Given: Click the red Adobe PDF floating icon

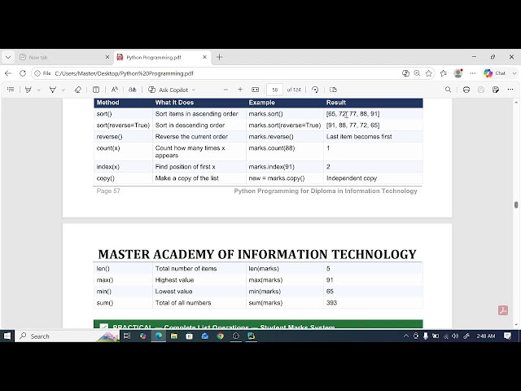Looking at the screenshot, I should [503, 310].
